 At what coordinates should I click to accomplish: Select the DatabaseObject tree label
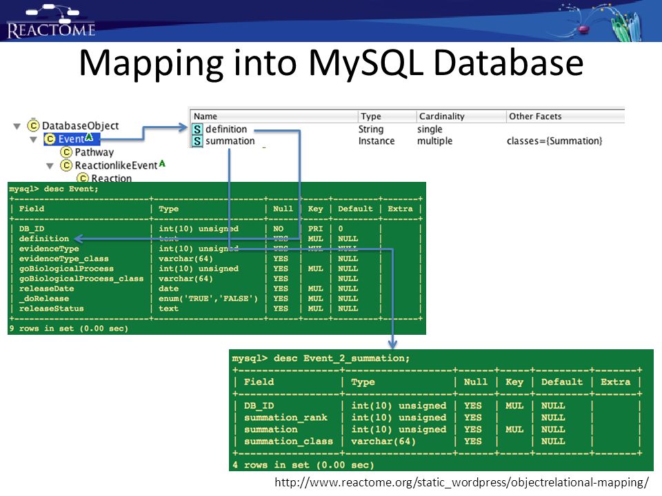coord(80,125)
